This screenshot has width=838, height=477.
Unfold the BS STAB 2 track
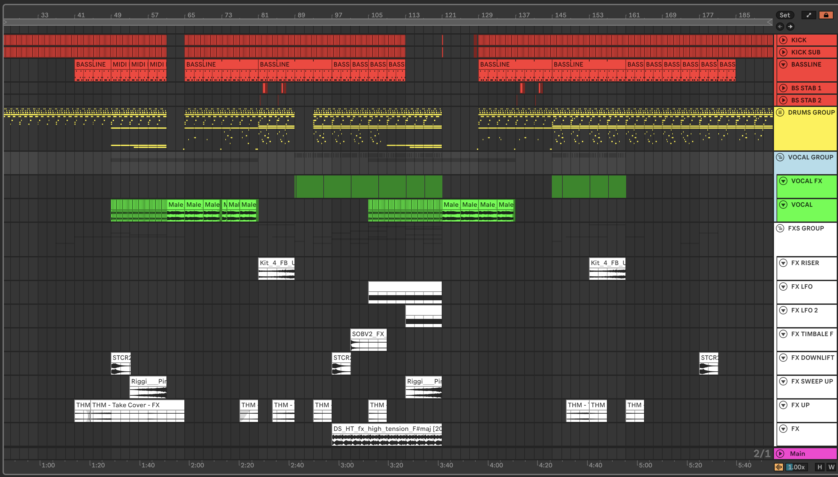(x=783, y=100)
